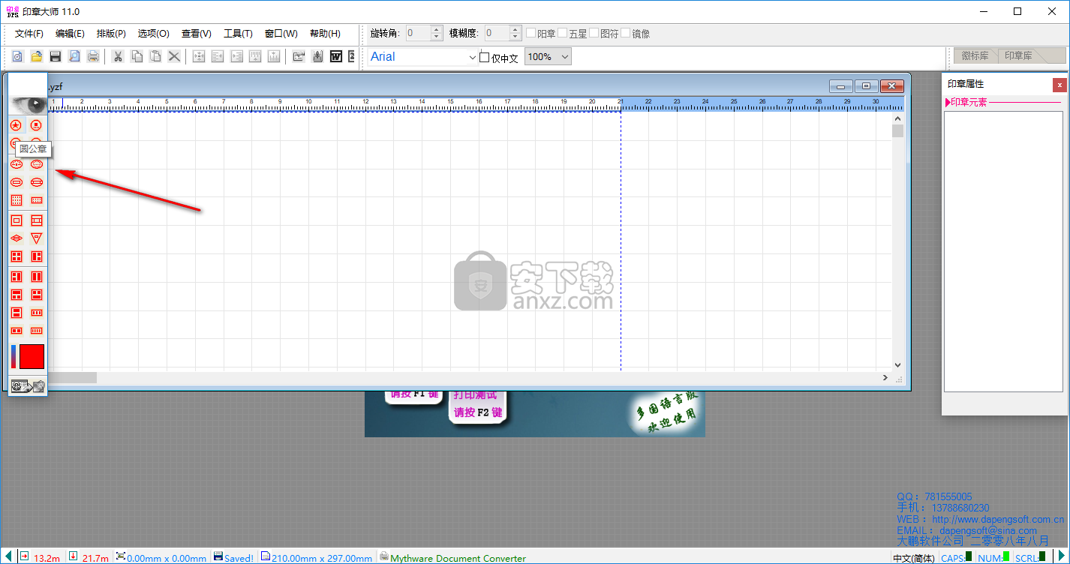Open the 100% zoom dropdown
Image resolution: width=1070 pixels, height=564 pixels.
pos(548,56)
